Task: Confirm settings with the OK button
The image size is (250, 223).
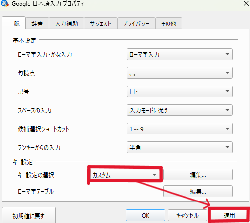Action: click(x=146, y=215)
